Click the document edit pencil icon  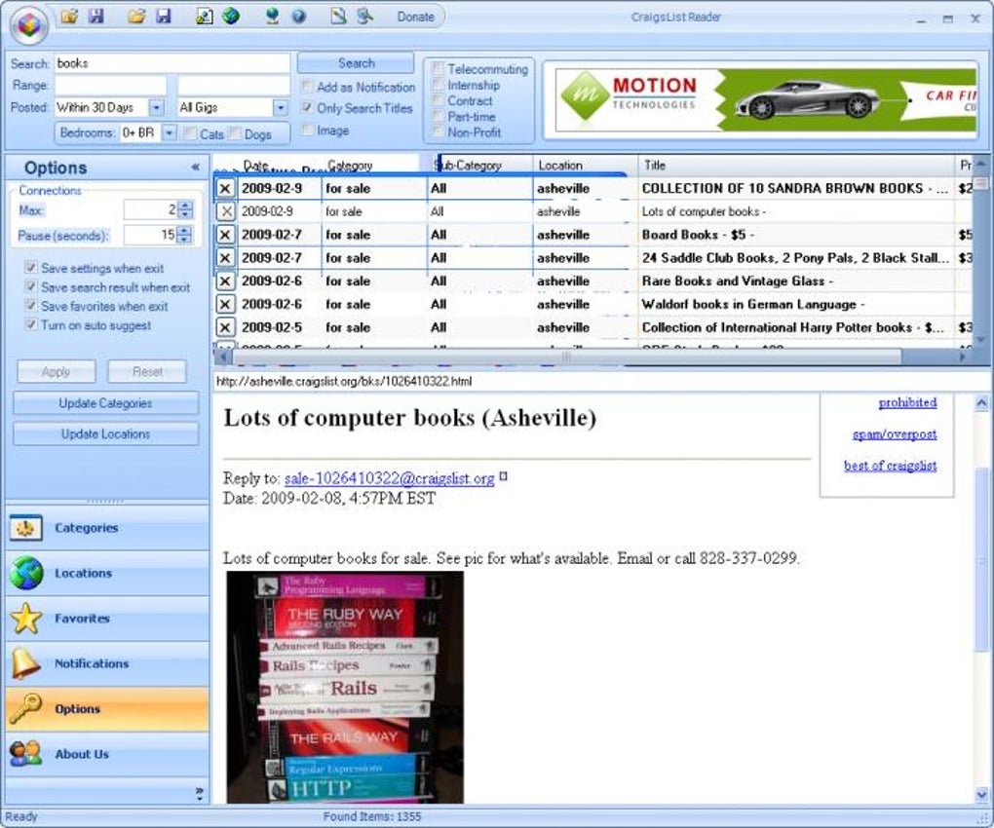(338, 16)
